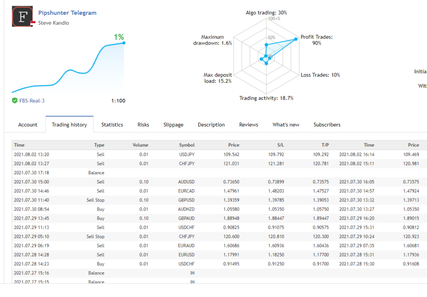The image size is (427, 297).
Task: View the Subscribers tab
Action: click(327, 124)
